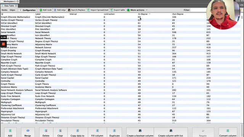
Task: Click Label cell 'Pmc (Identifier)'
Action: point(42,29)
